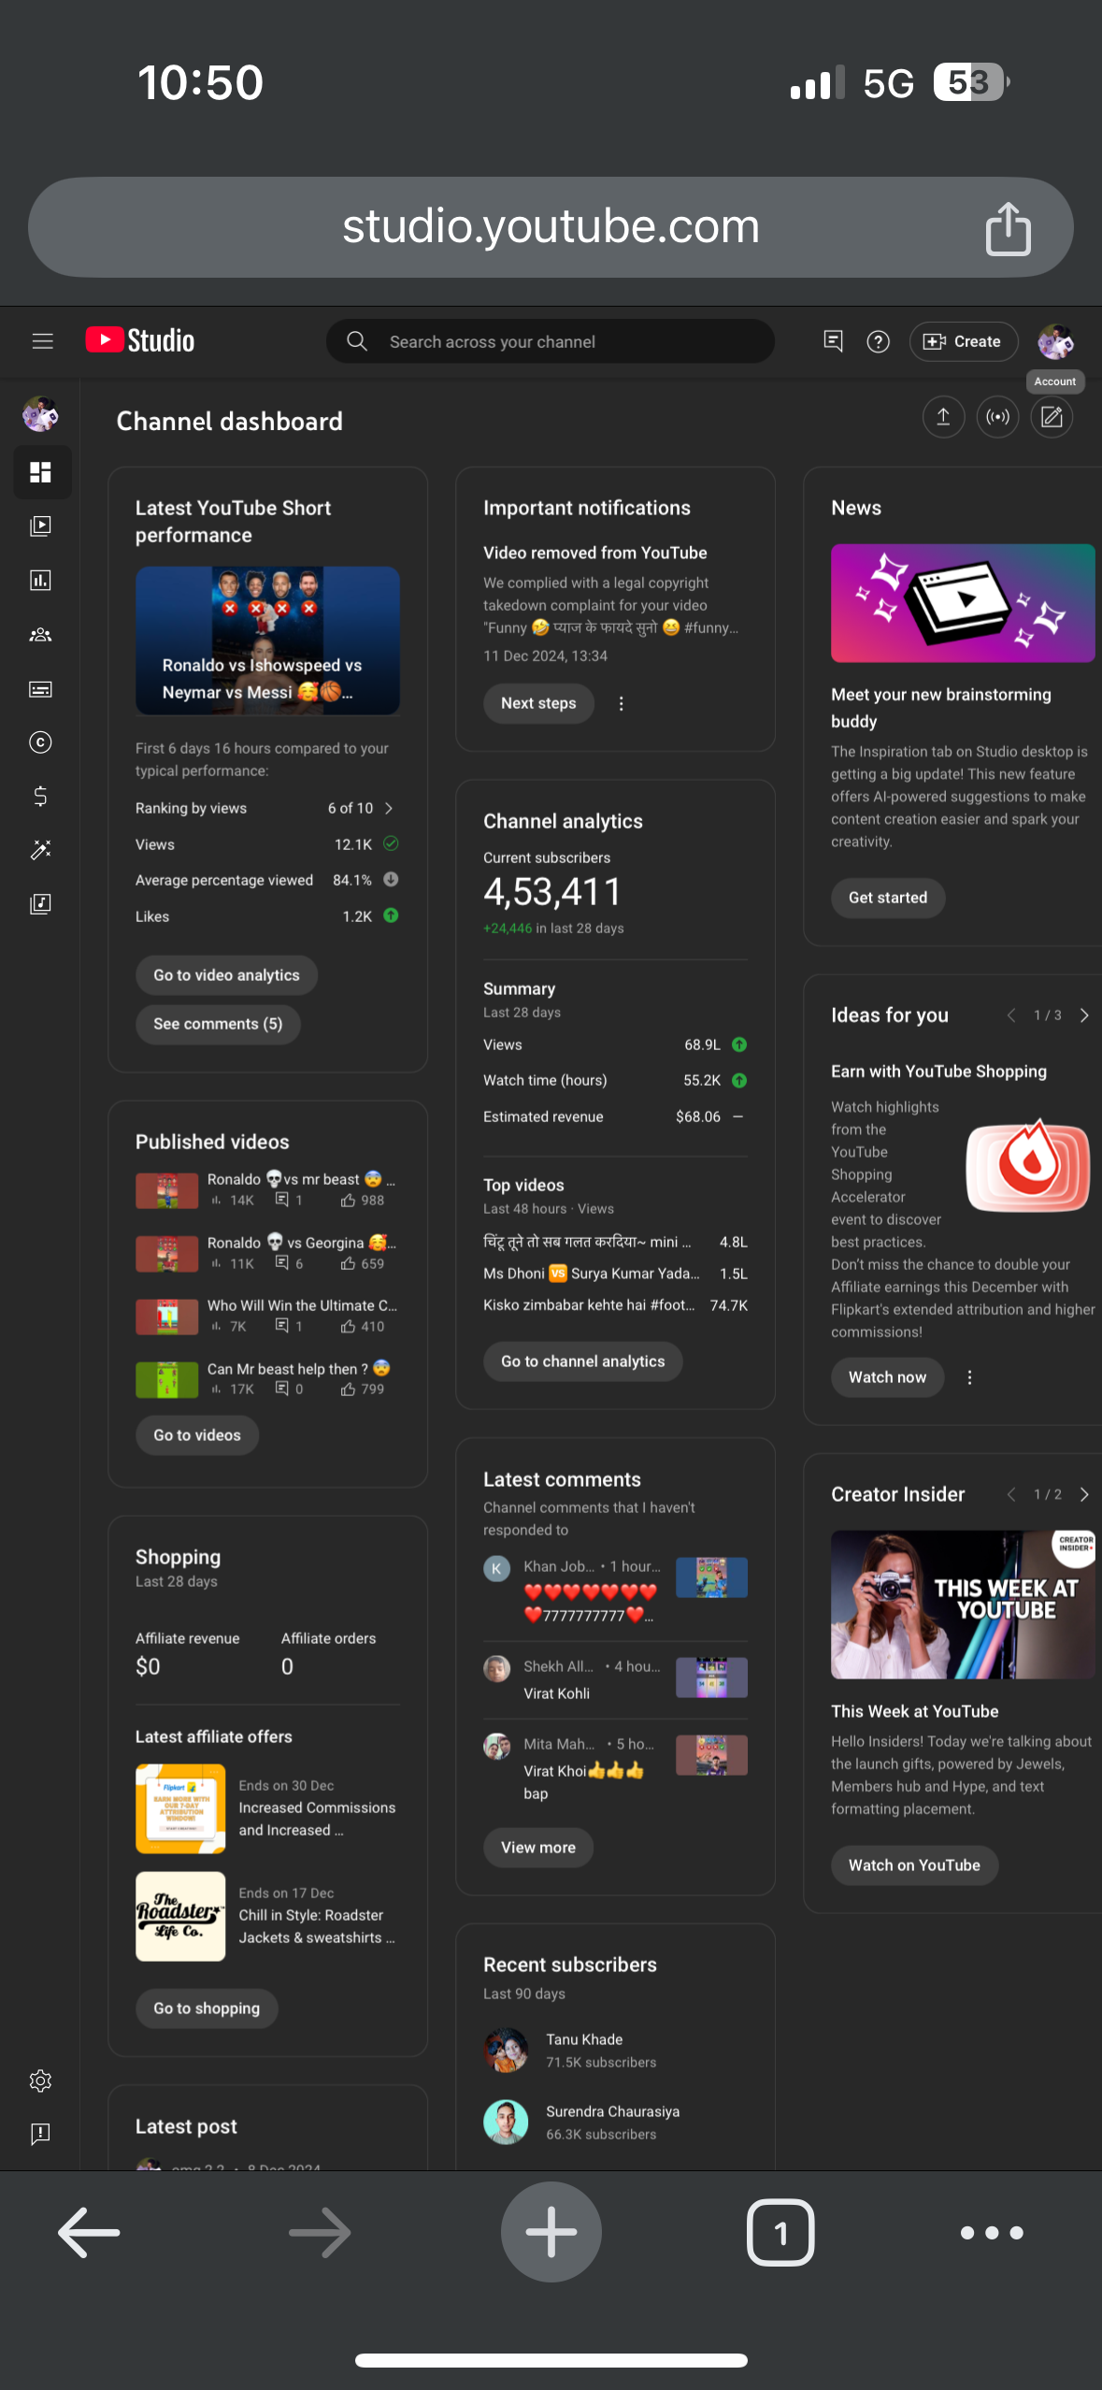The height and width of the screenshot is (2390, 1102).
Task: Click the Watch now button
Action: tap(887, 1377)
